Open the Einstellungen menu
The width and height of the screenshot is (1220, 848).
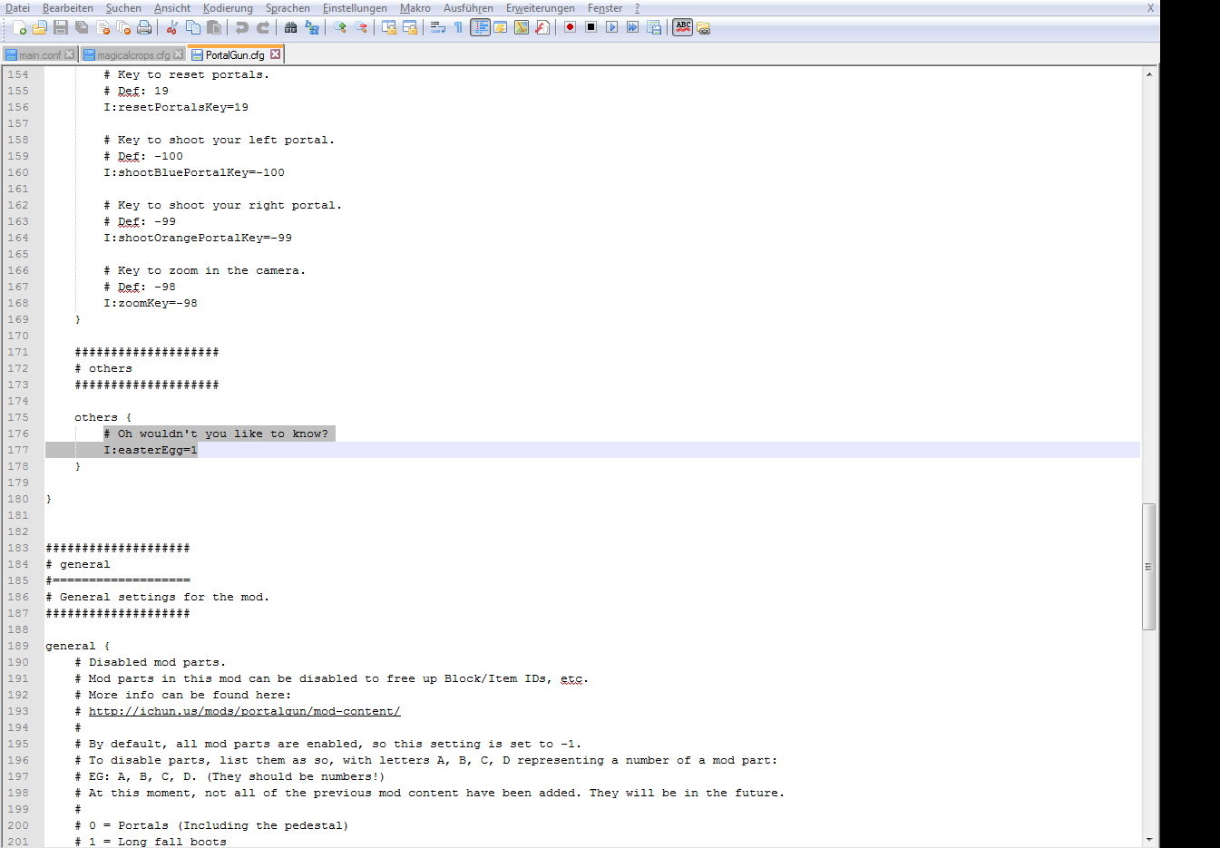point(355,8)
